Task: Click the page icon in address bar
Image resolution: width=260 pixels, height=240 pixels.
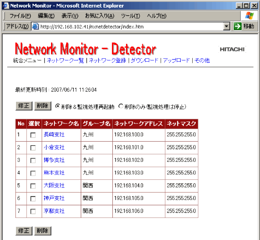Action: pyautogui.click(x=35, y=26)
